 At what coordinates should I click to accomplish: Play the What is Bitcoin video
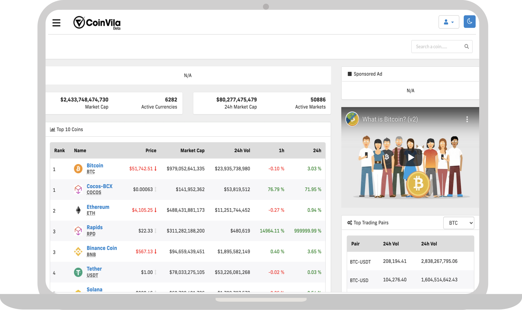click(411, 157)
